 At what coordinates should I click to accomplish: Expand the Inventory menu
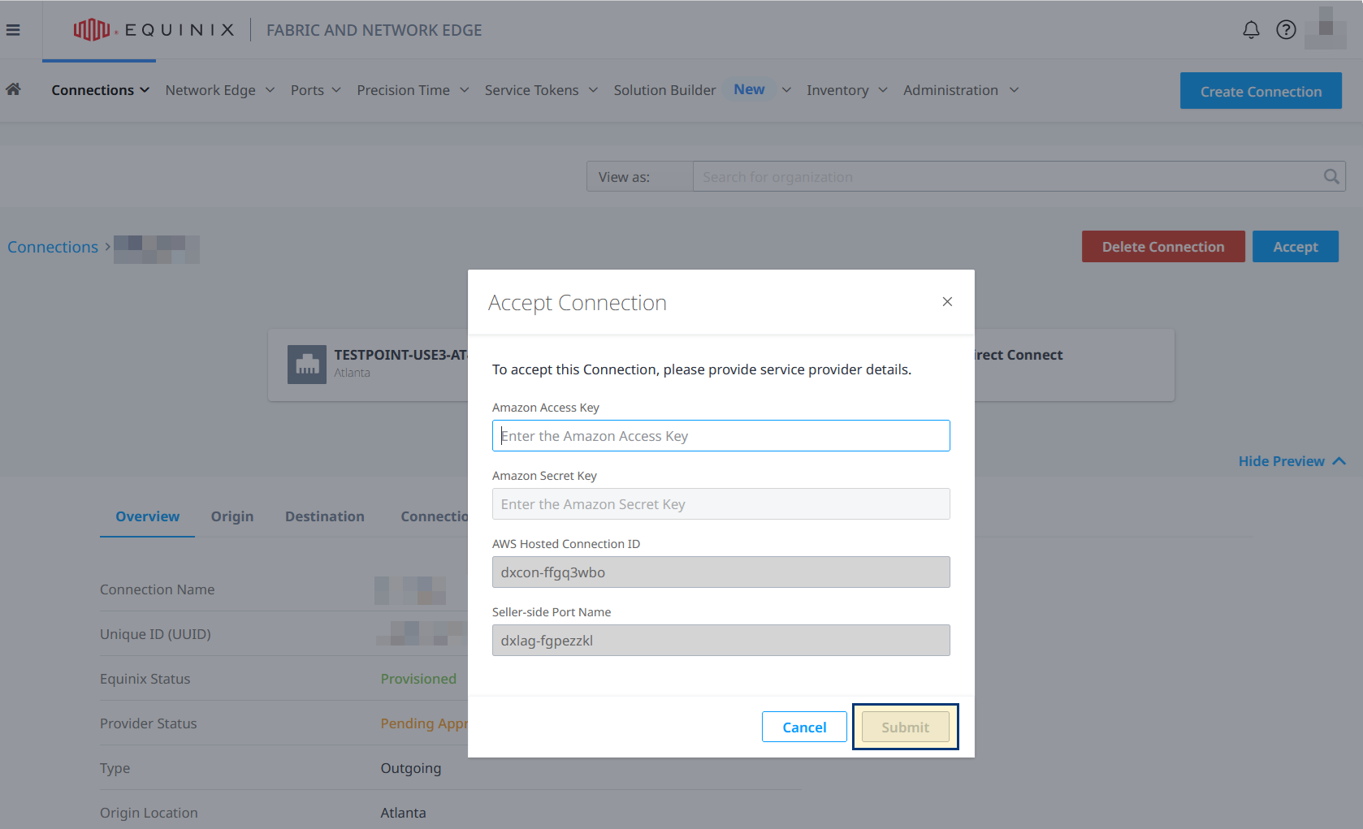click(847, 90)
